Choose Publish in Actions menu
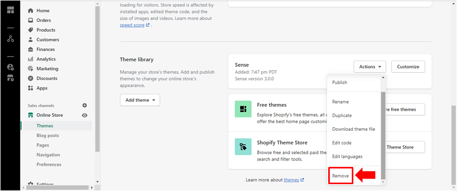Screen dimensions: 457x192 [x=340, y=83]
